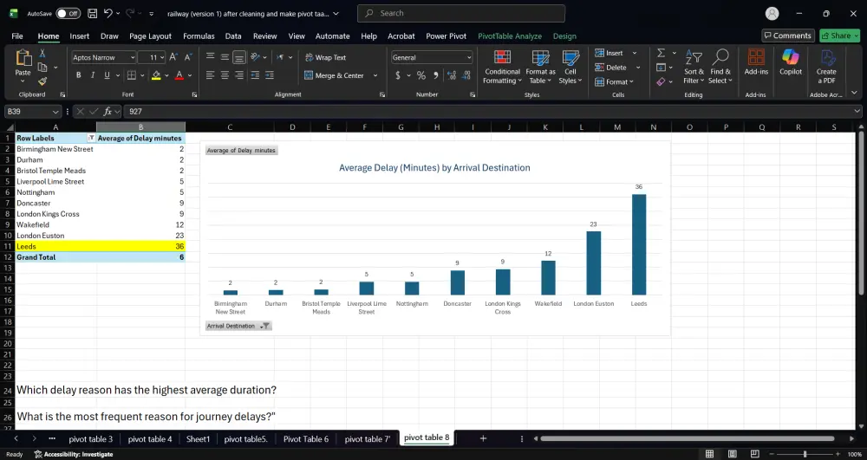Click the Save icon in title bar
Screen dimensions: 867x460
93,13
